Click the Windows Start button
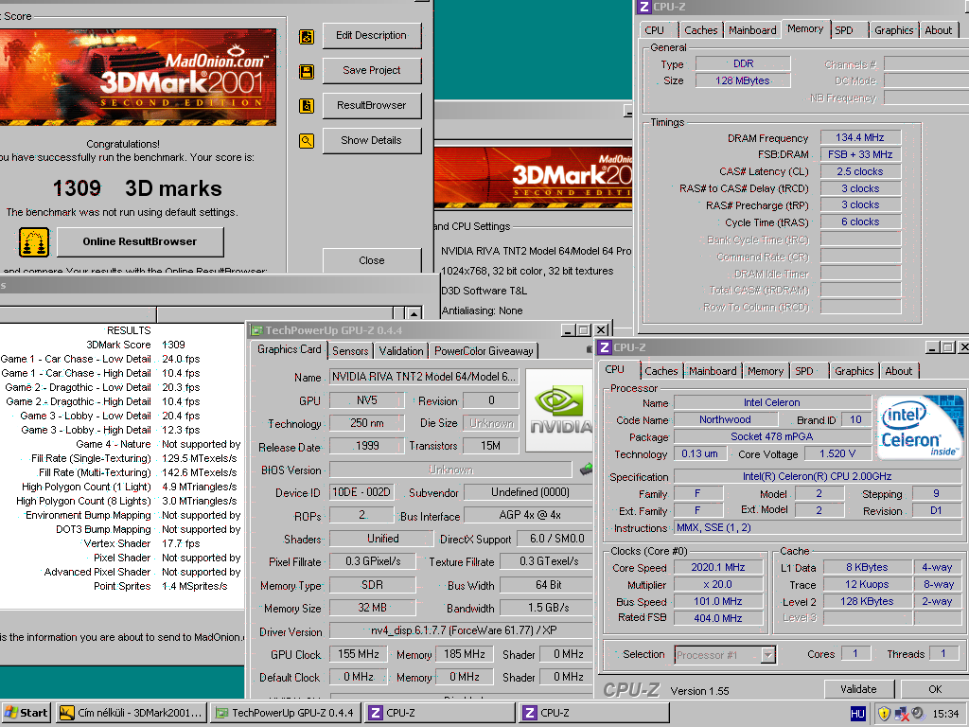 click(26, 713)
